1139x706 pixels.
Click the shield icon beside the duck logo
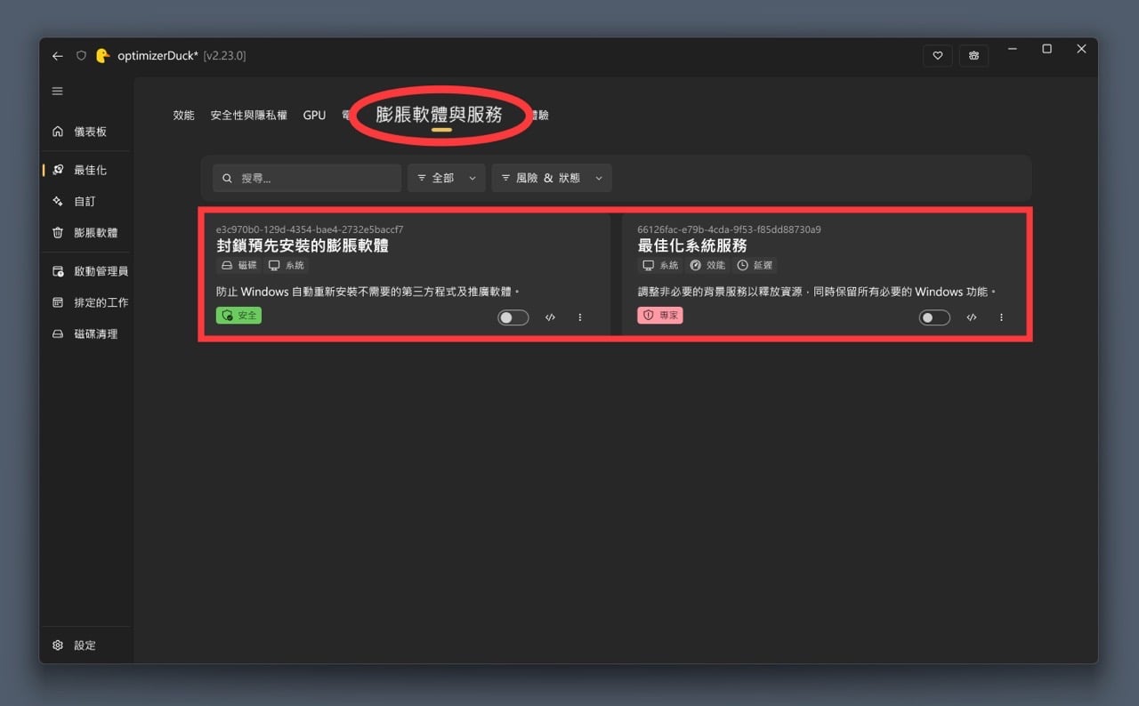pyautogui.click(x=81, y=56)
